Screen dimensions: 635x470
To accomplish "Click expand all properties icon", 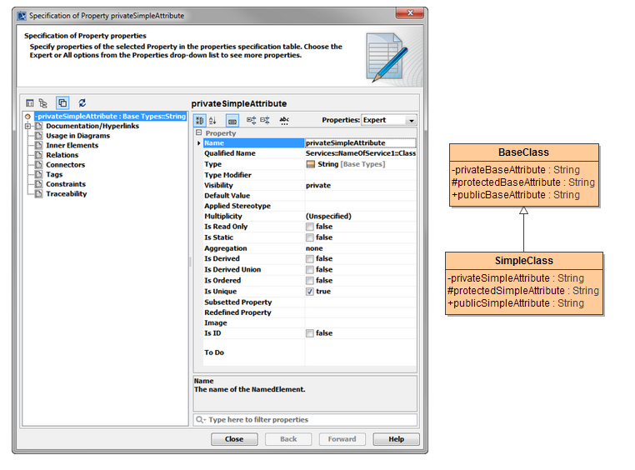I will (251, 120).
